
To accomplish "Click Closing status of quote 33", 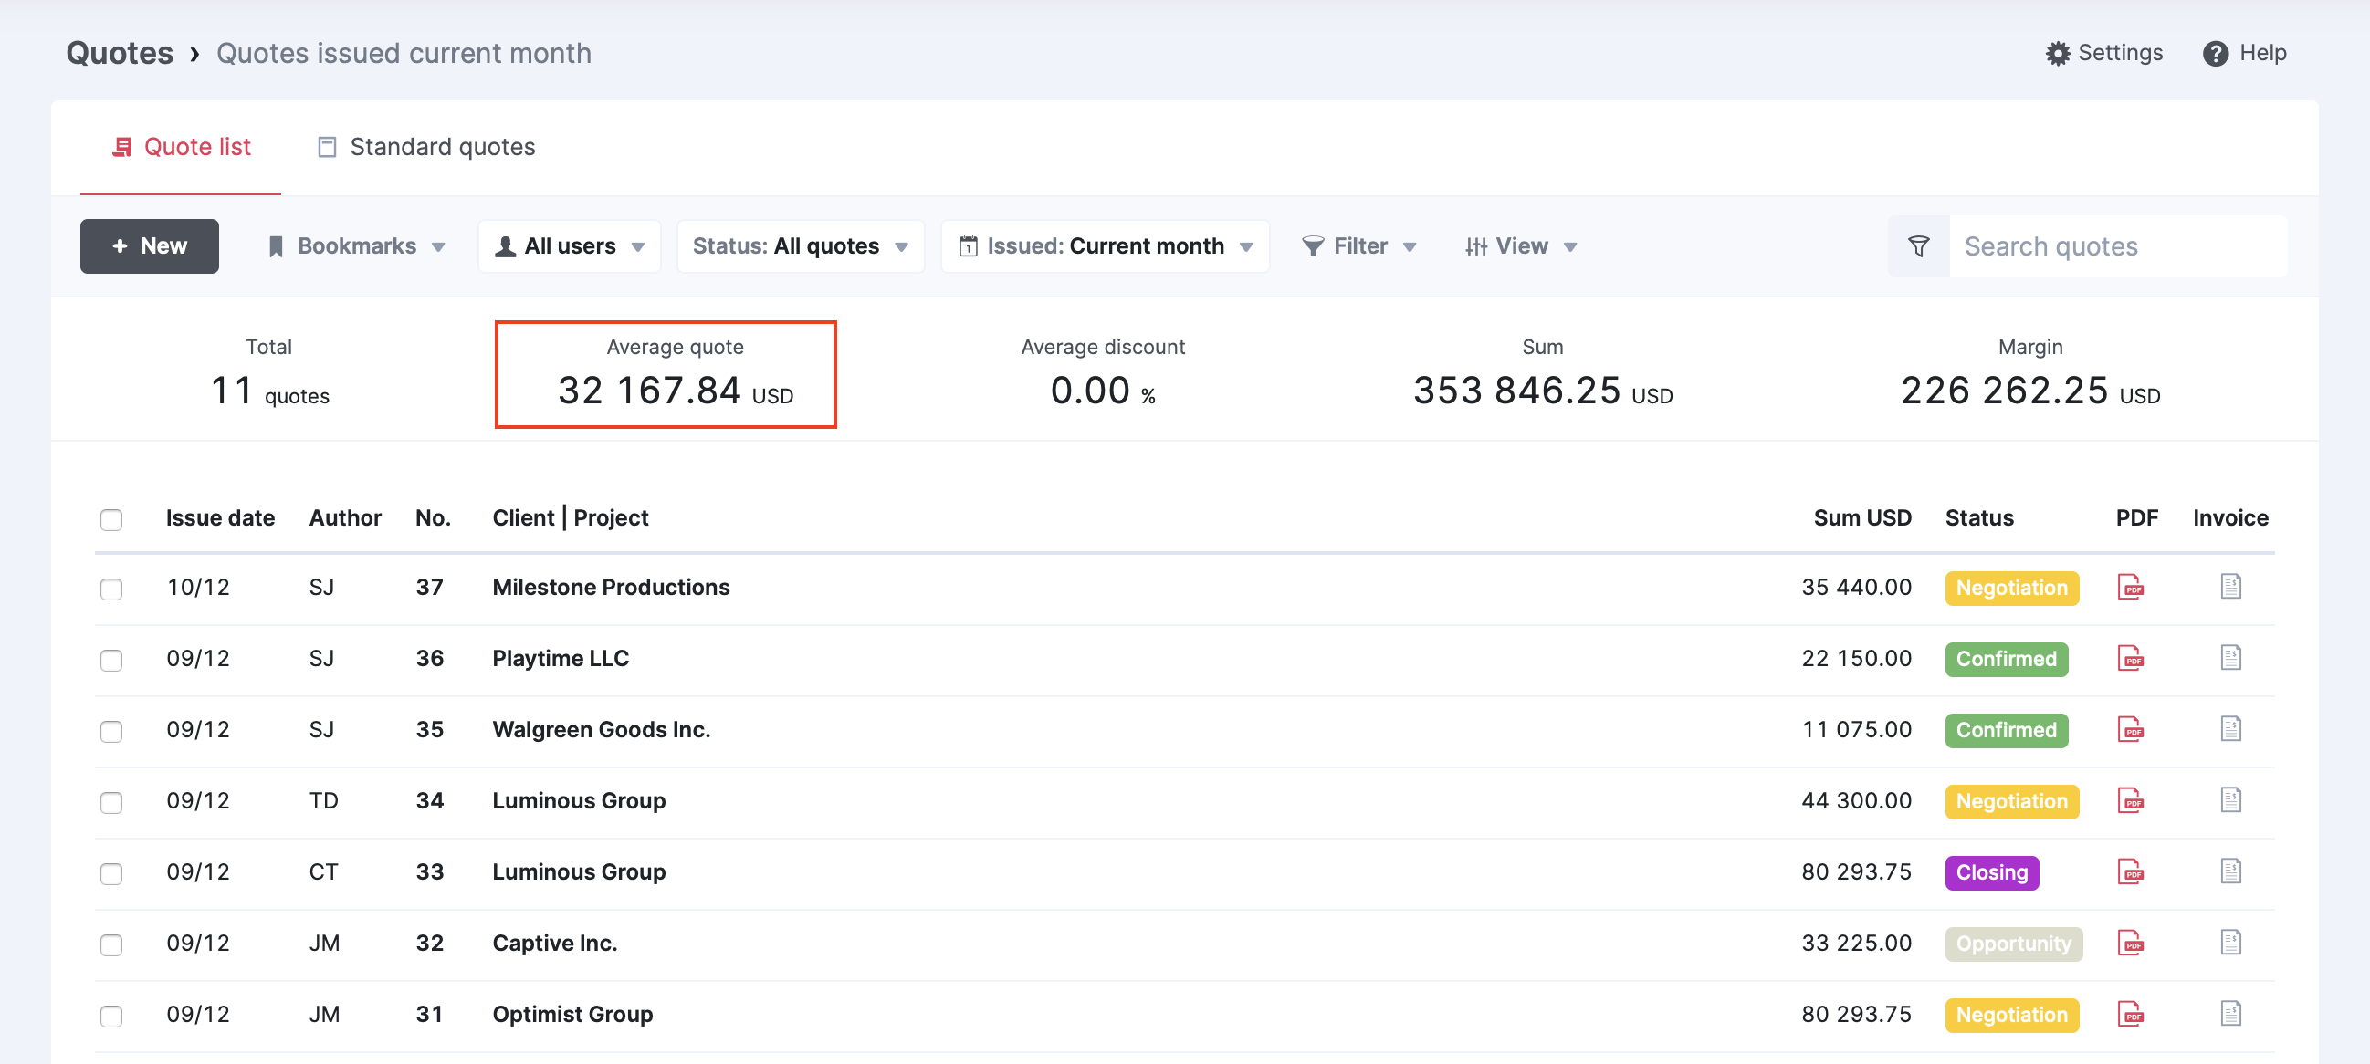I will pyautogui.click(x=1992, y=871).
